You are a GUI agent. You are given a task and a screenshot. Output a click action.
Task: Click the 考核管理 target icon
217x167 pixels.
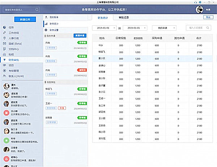pyautogui.click(x=4, y=70)
